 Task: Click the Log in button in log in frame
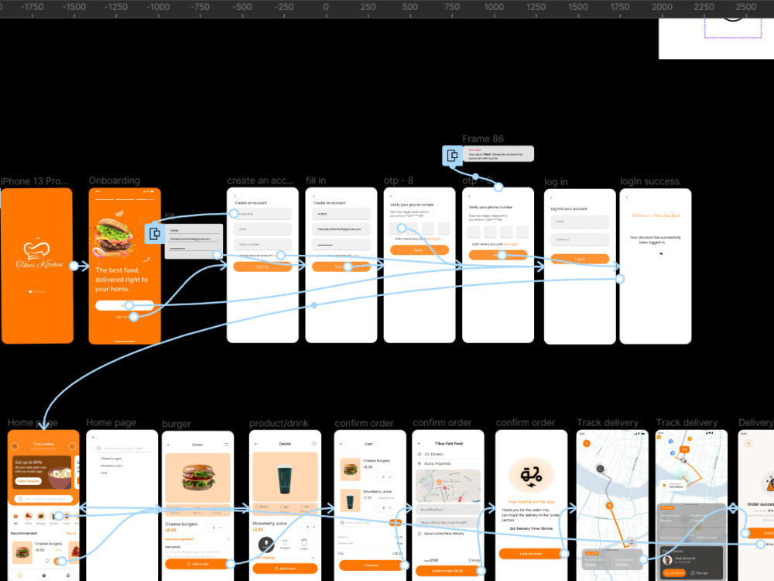click(x=580, y=259)
